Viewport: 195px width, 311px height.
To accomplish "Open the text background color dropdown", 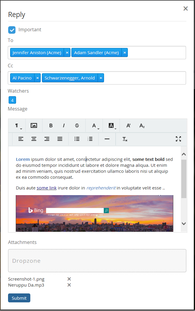I will 111,126.
